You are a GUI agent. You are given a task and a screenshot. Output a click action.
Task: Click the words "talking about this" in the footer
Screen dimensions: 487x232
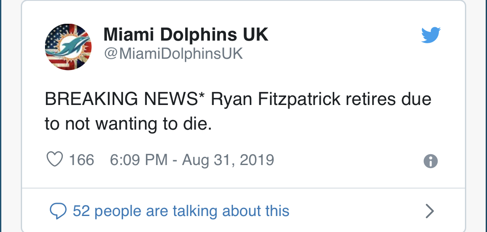point(231,211)
